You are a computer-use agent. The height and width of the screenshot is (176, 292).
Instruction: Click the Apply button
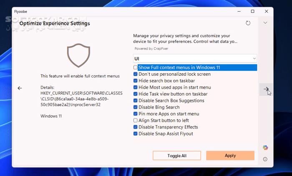[230, 156]
